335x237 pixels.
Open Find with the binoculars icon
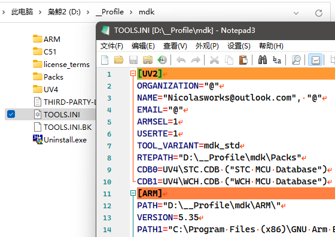pos(263,60)
